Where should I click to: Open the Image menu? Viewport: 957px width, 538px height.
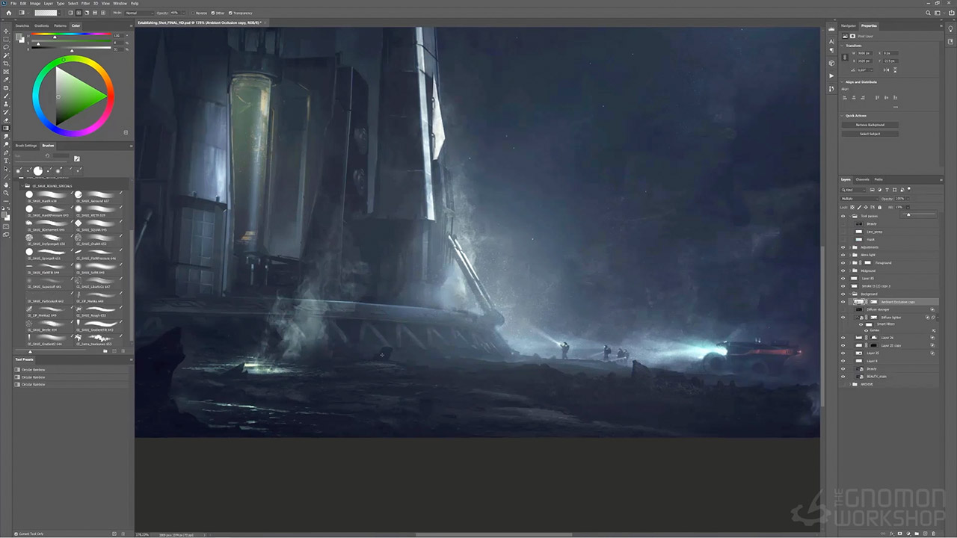(35, 4)
